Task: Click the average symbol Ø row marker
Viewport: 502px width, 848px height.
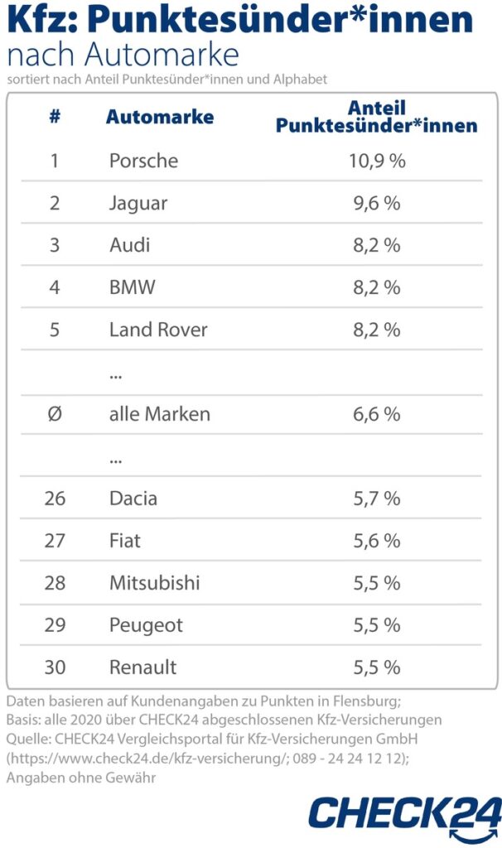Action: (55, 414)
